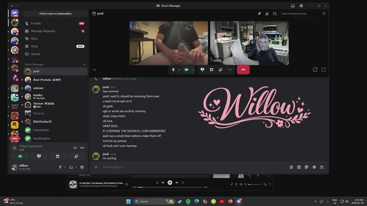
Task: Open bobsmithuk conversation
Action: click(x=55, y=130)
